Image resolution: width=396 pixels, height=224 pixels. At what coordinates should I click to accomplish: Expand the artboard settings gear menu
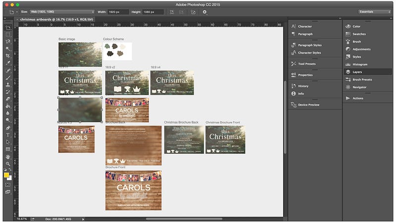(205, 11)
